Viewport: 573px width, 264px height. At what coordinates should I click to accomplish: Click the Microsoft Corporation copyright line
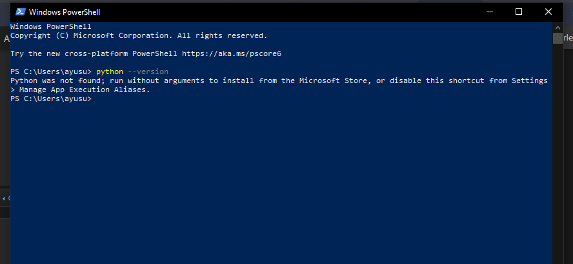139,35
